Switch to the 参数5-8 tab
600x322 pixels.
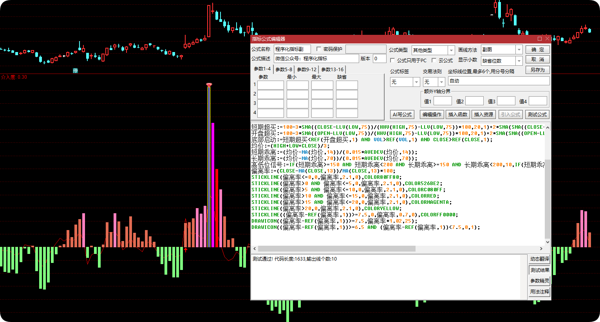(284, 70)
